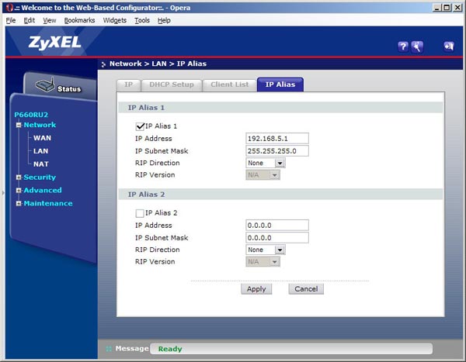
Task: Open the File menu
Action: (x=11, y=20)
